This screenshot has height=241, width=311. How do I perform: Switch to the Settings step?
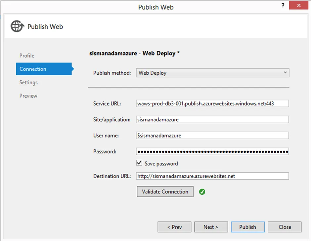(28, 82)
